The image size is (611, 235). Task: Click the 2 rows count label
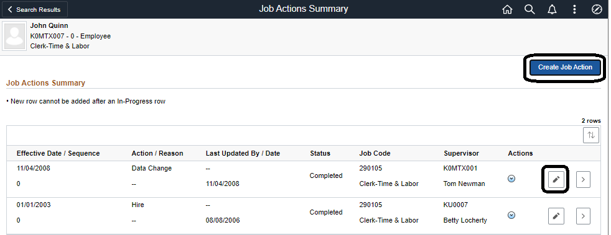(x=591, y=121)
